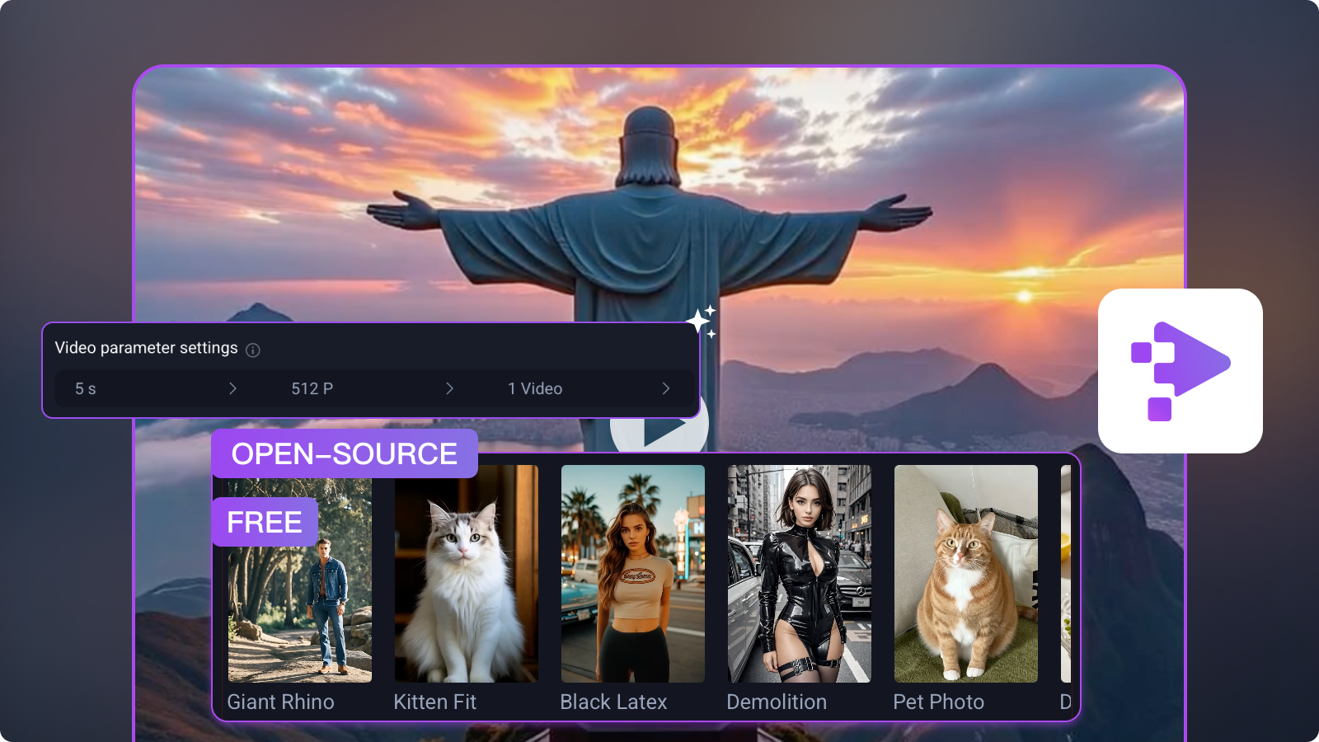Click the FREE label badge
The image size is (1319, 742).
264,522
